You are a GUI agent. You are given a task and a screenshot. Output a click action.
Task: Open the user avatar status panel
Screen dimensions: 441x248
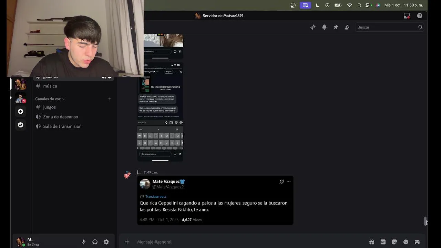point(21,242)
